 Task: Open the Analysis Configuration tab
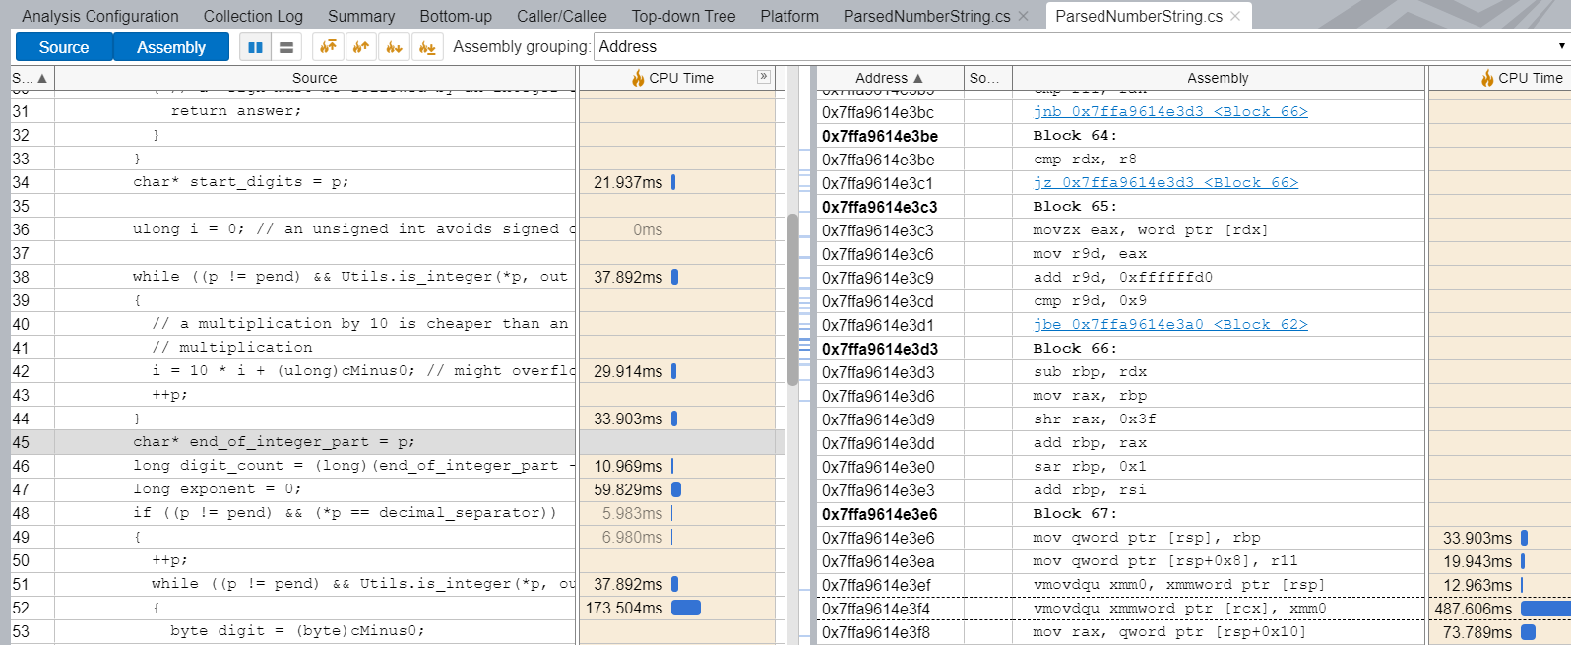tap(100, 16)
